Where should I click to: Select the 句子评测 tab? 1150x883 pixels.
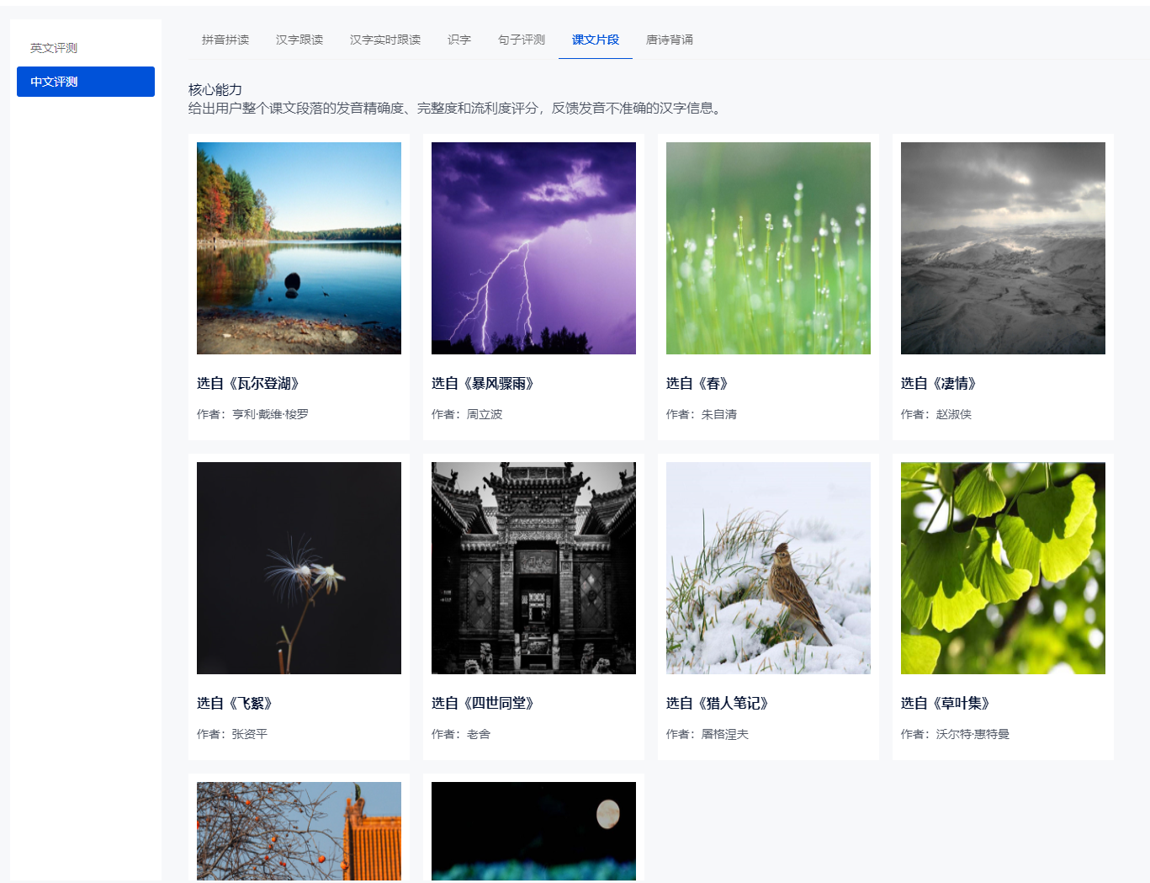tap(522, 40)
